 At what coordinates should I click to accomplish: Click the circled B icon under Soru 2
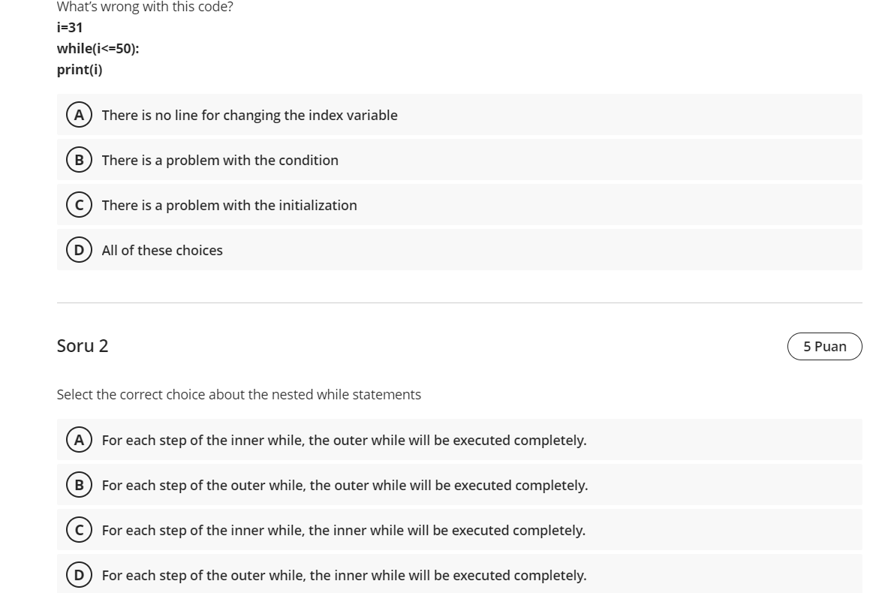tap(80, 485)
